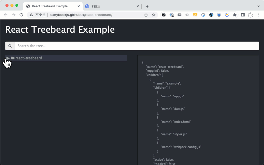Open the Chrome three-dot menu
Viewport: 264px width, 165px height.
(259, 15)
